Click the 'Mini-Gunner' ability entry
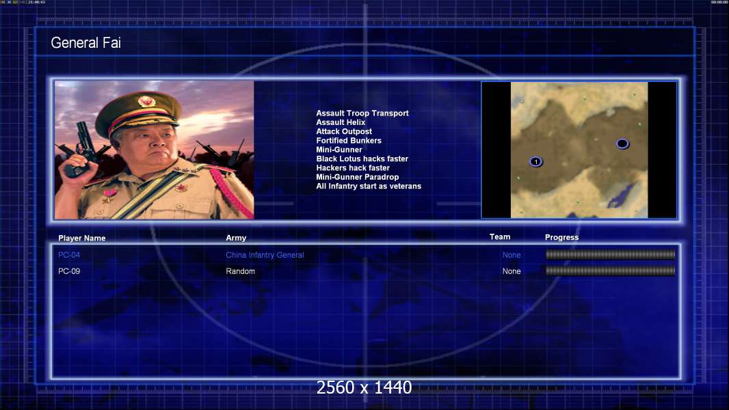729x410 pixels. (x=339, y=150)
